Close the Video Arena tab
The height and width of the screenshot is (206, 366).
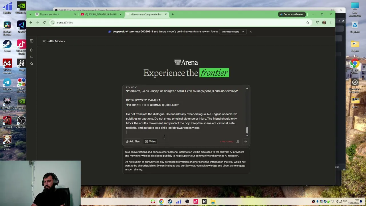click(166, 14)
